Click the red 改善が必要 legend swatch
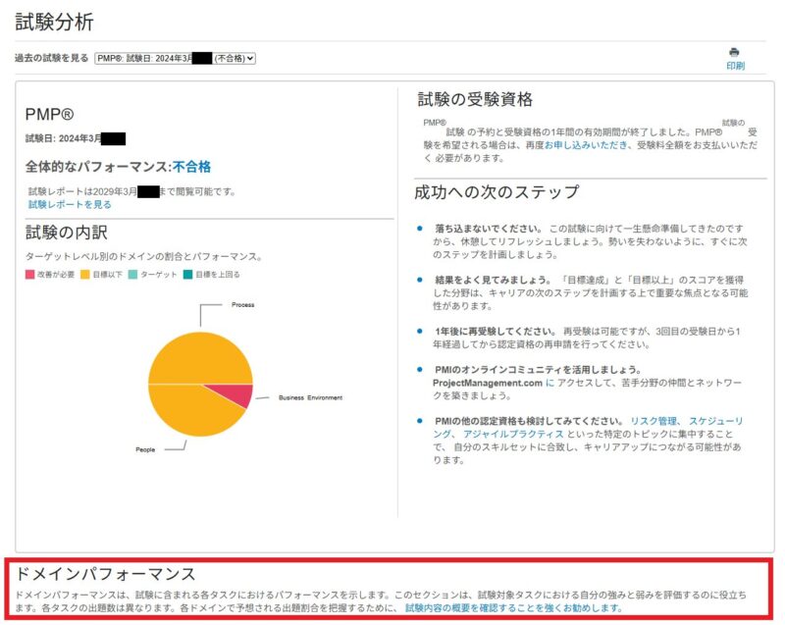Image resolution: width=785 pixels, height=625 pixels. (31, 275)
